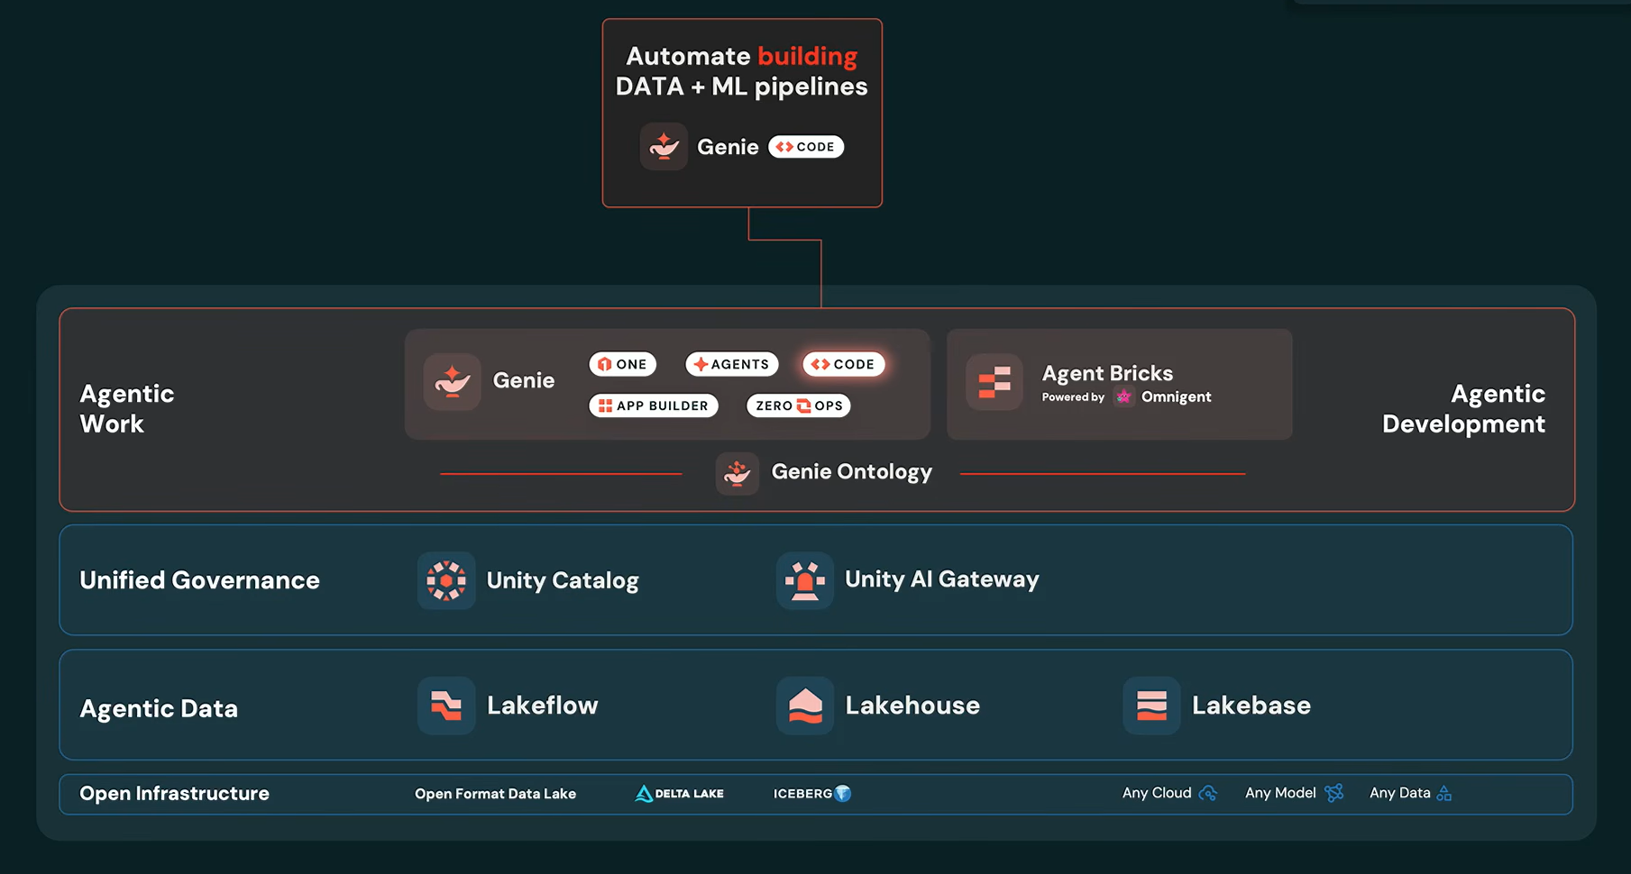
Task: Click the 'Open Infrastructure' heading
Action: tap(174, 794)
